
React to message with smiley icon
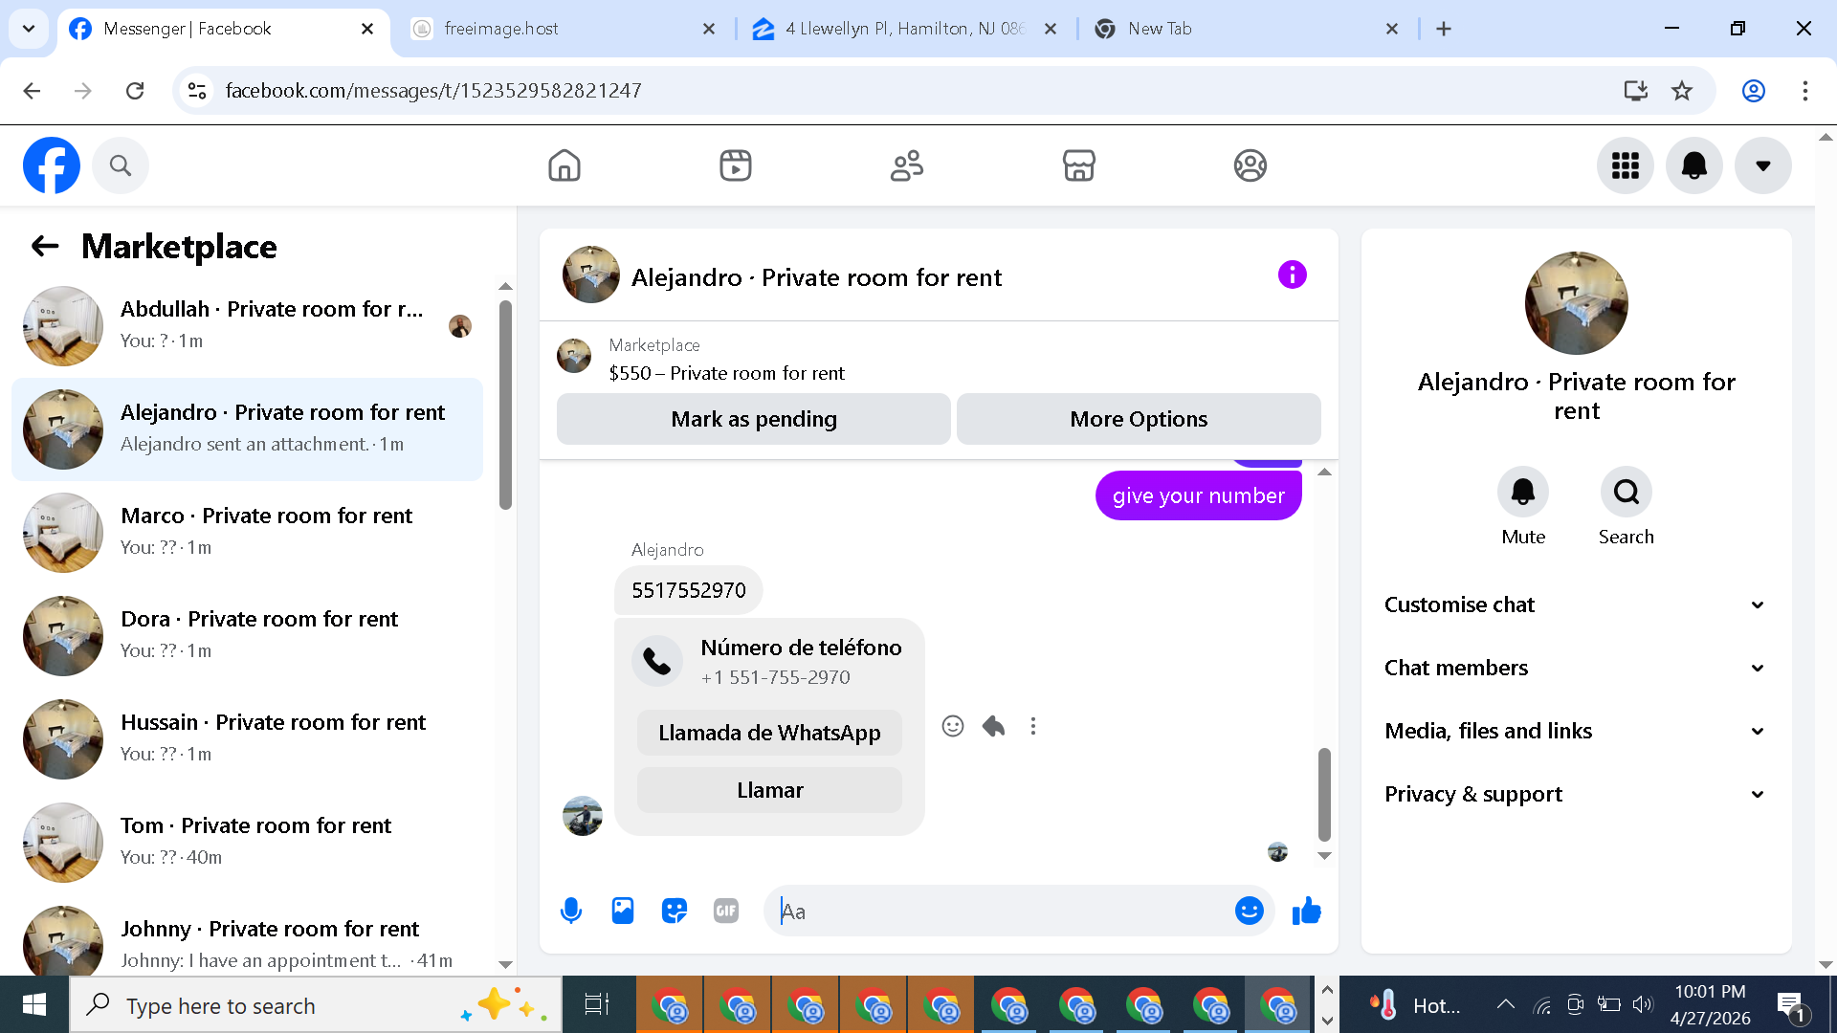click(952, 726)
